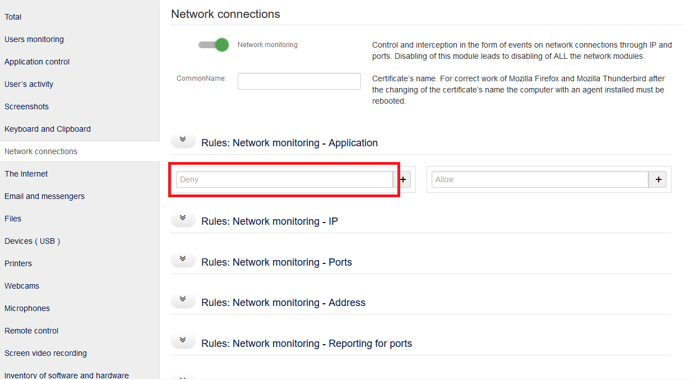Collapse Rules: Network monitoring - Application section
Viewport: 690px width, 380px height.
tap(183, 140)
